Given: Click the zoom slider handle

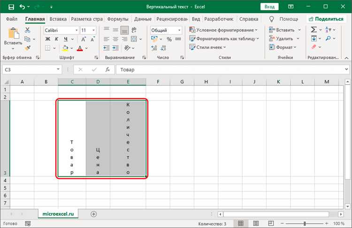Looking at the screenshot, I should 305,223.
